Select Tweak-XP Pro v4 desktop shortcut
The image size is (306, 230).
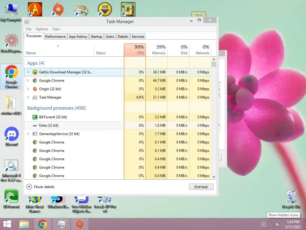point(105,204)
